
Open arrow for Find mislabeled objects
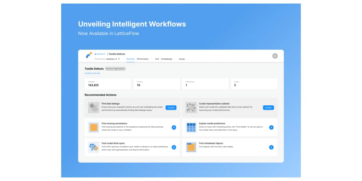pyautogui.click(x=271, y=147)
